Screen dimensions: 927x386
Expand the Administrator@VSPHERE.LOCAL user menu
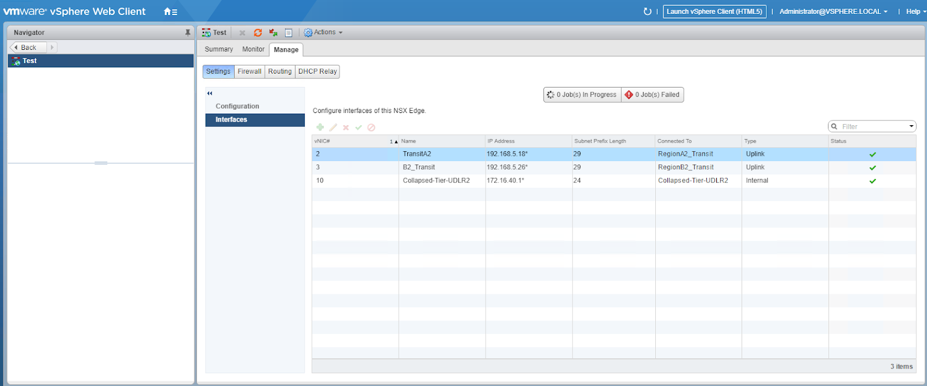833,12
